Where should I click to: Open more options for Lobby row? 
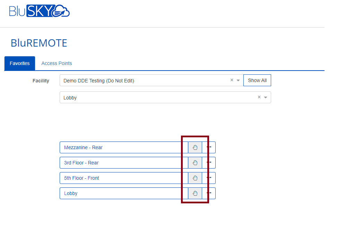pyautogui.click(x=209, y=193)
